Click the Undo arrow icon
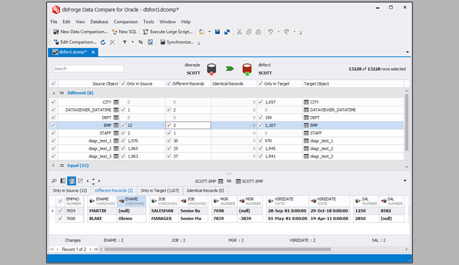 tap(271, 32)
